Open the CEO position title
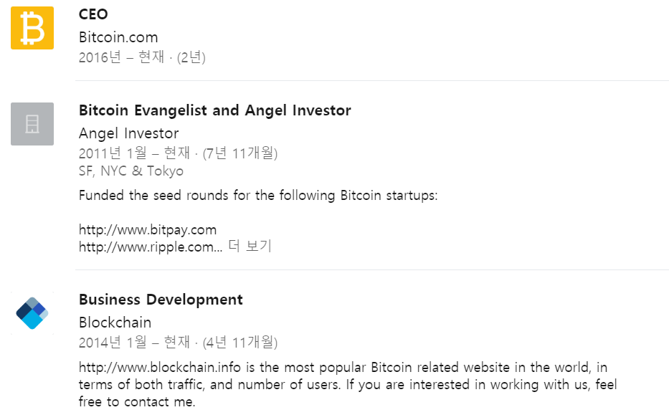This screenshot has height=420, width=669. click(x=93, y=14)
